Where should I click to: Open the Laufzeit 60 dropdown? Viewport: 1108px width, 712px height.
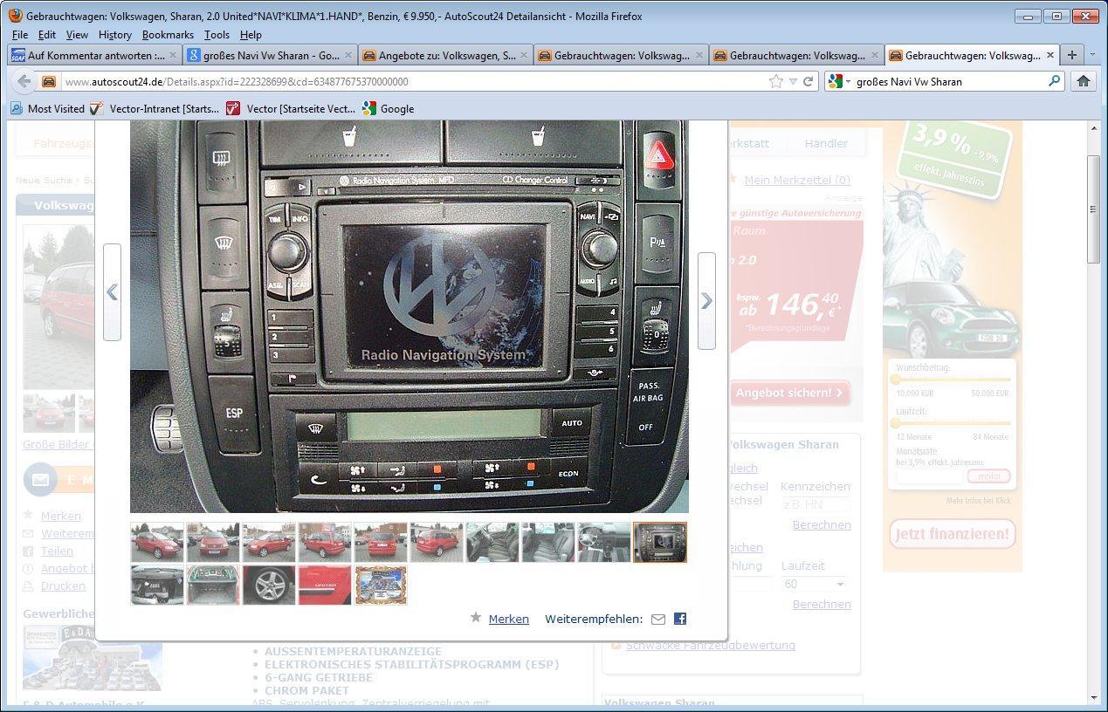pyautogui.click(x=815, y=584)
